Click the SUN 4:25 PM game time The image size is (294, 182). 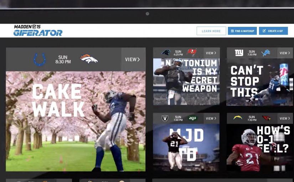178,53
